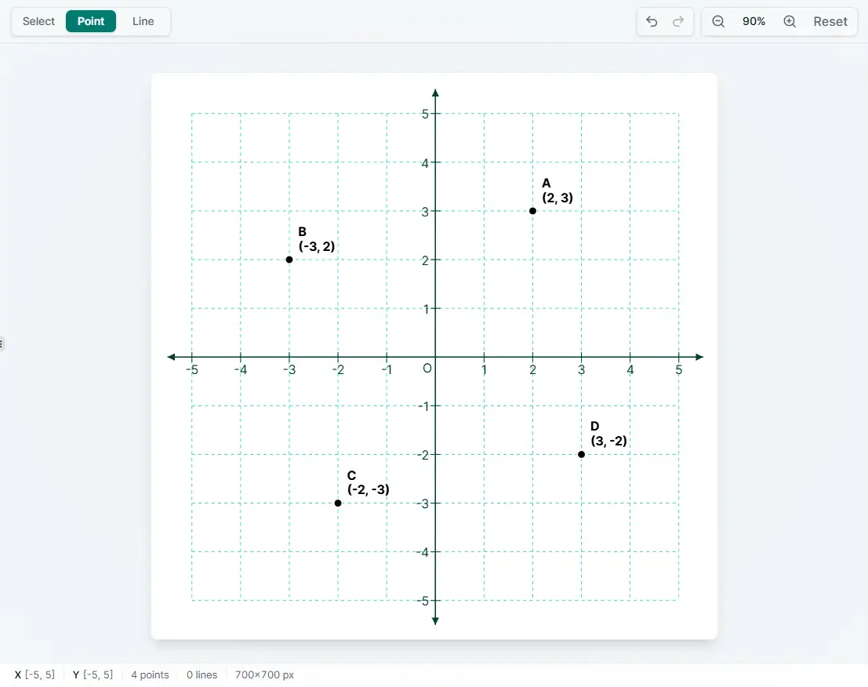Activate the Point tool mode
The height and width of the screenshot is (687, 868).
pyautogui.click(x=91, y=22)
